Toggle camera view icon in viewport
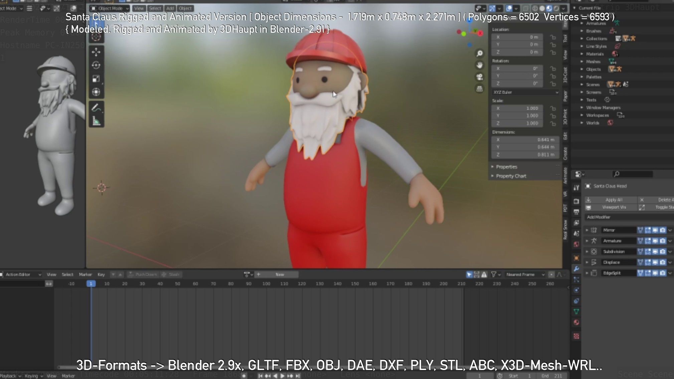The height and width of the screenshot is (379, 674). pos(480,77)
